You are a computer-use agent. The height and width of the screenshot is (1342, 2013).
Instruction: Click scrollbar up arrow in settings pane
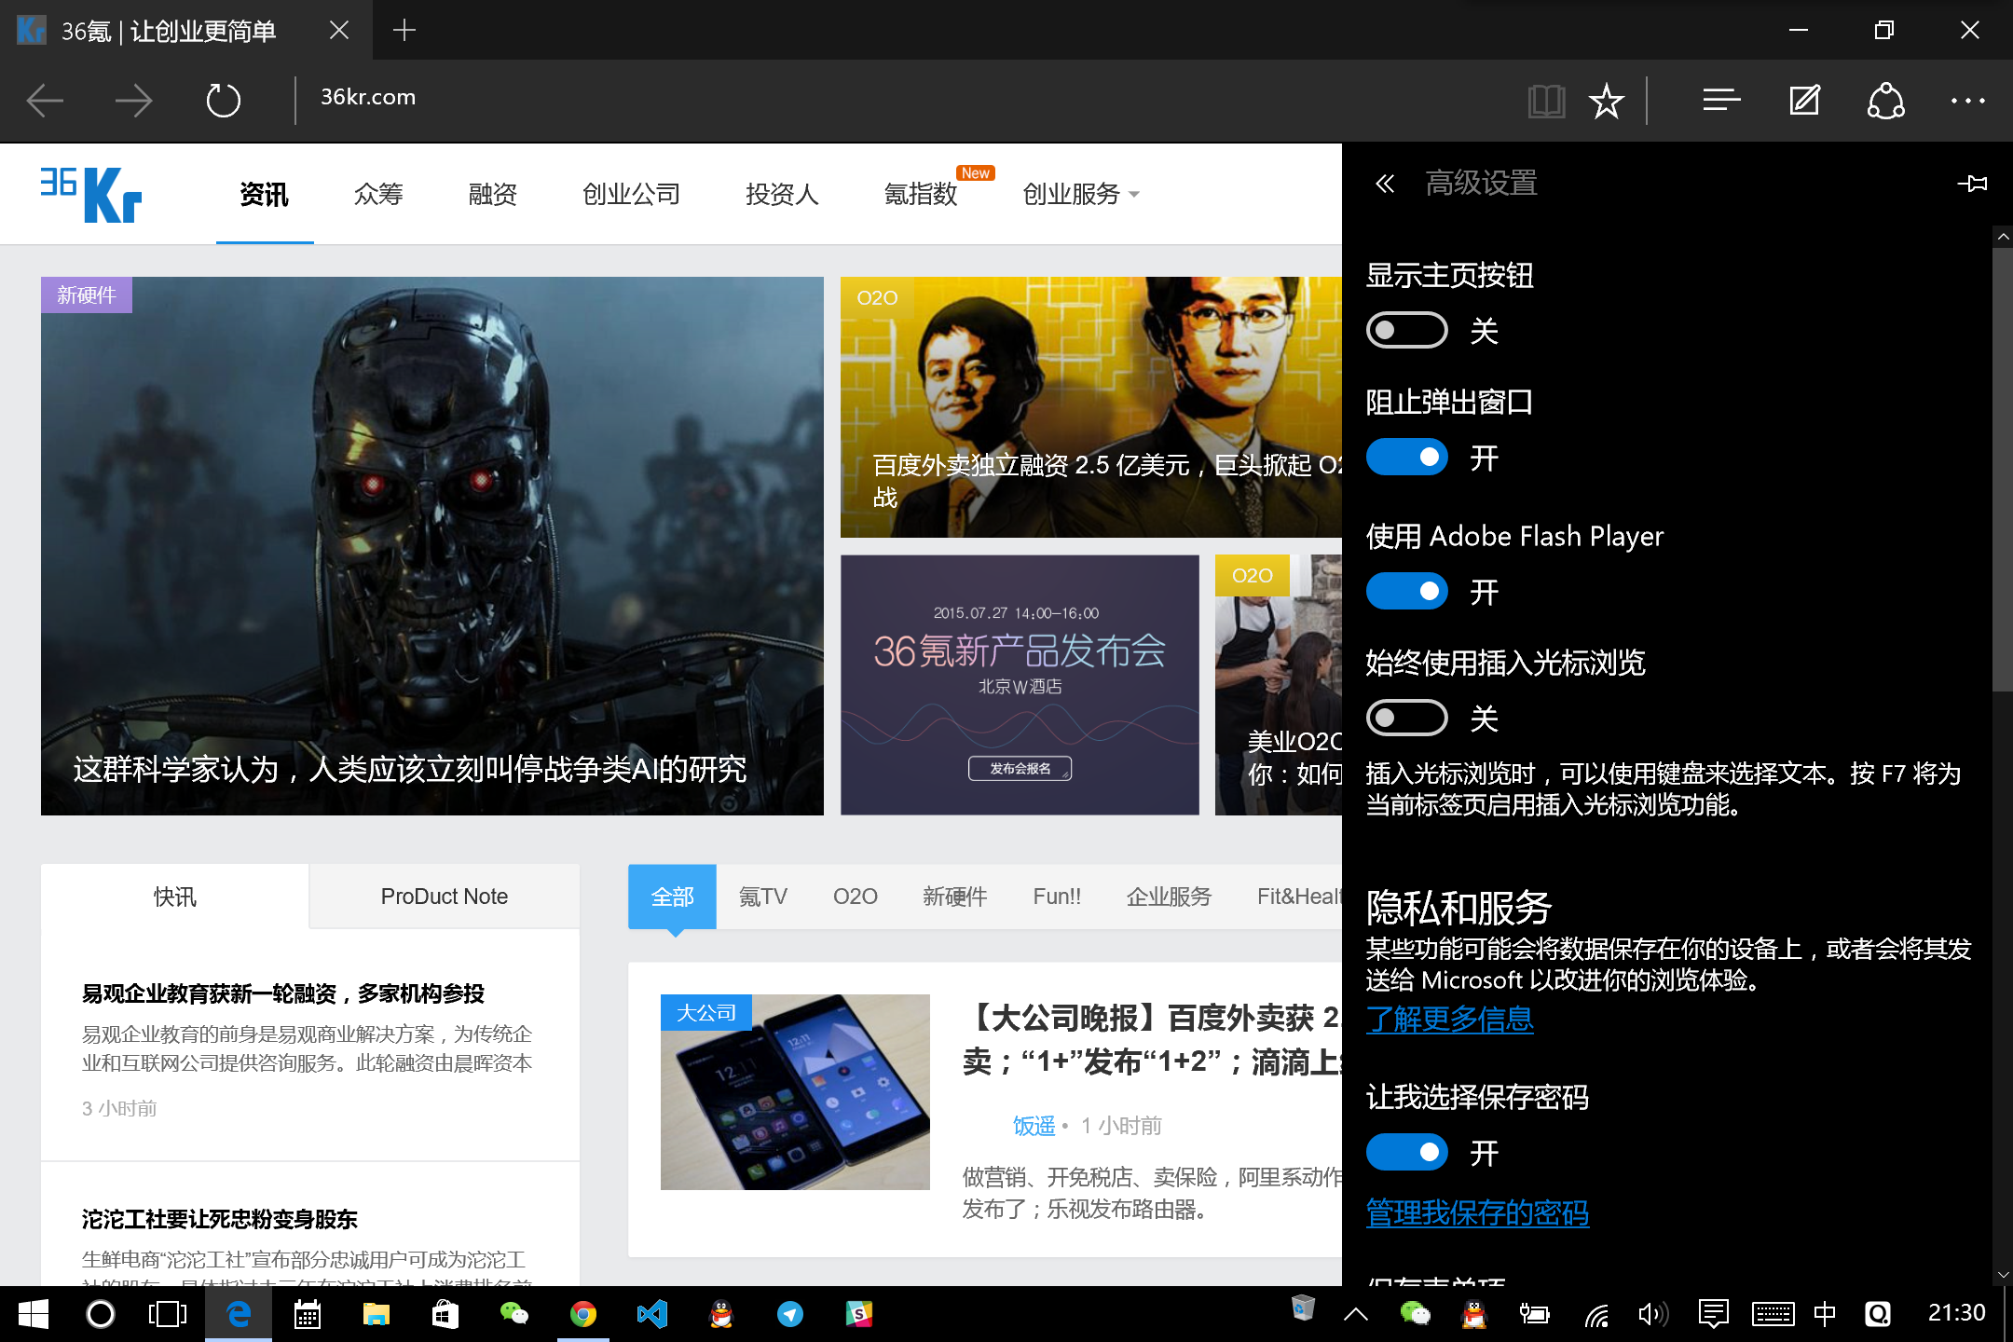click(2003, 237)
